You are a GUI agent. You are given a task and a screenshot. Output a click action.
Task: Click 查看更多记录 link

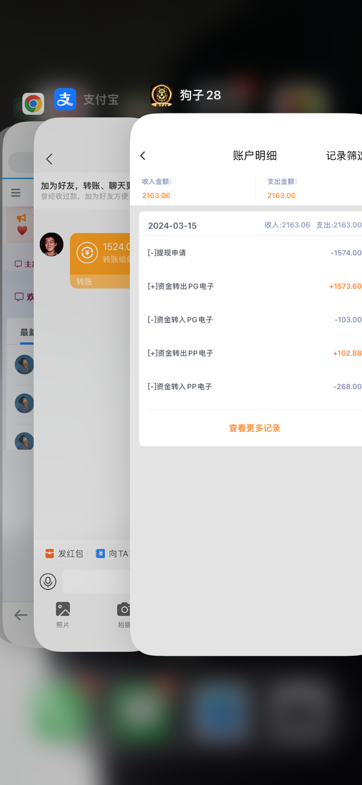click(x=254, y=428)
